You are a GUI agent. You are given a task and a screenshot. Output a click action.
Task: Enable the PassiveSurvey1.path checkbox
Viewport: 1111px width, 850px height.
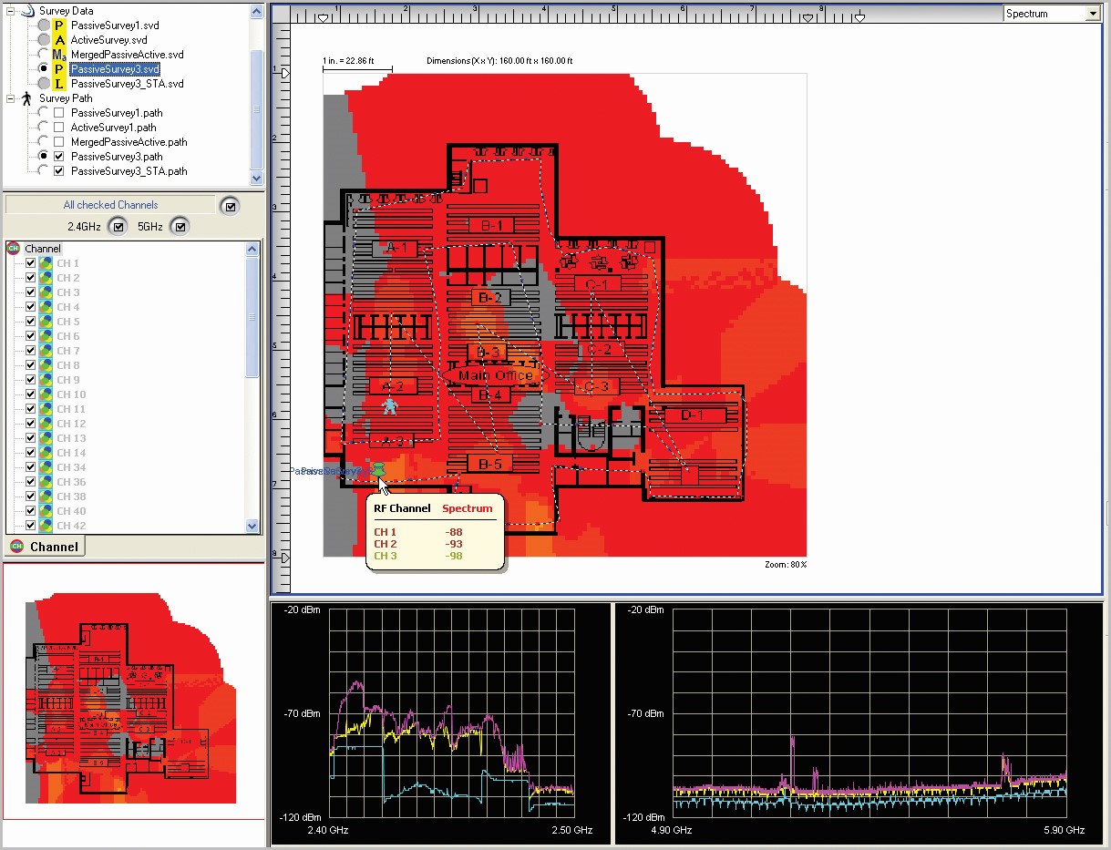(58, 113)
